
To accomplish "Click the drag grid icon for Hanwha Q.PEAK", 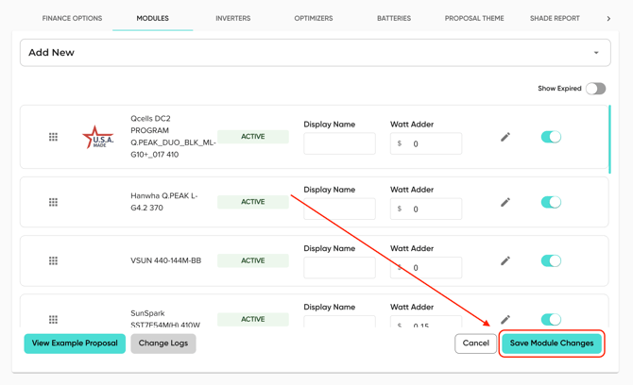I will coord(53,202).
